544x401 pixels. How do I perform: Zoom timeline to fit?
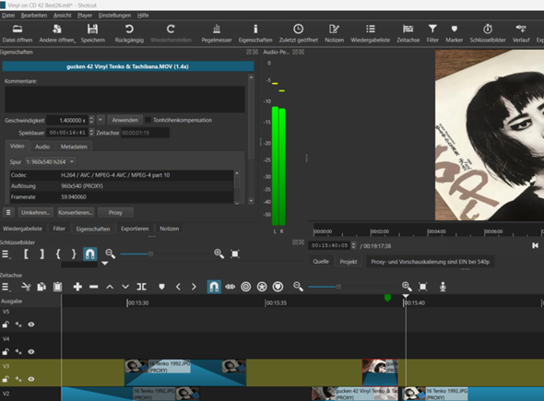click(422, 287)
